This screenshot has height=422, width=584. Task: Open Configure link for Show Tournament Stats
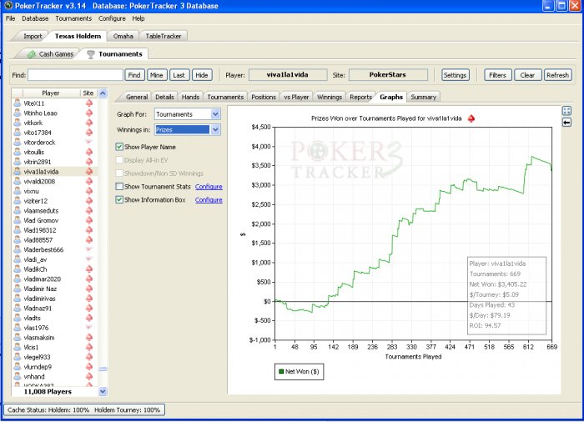[x=209, y=187]
